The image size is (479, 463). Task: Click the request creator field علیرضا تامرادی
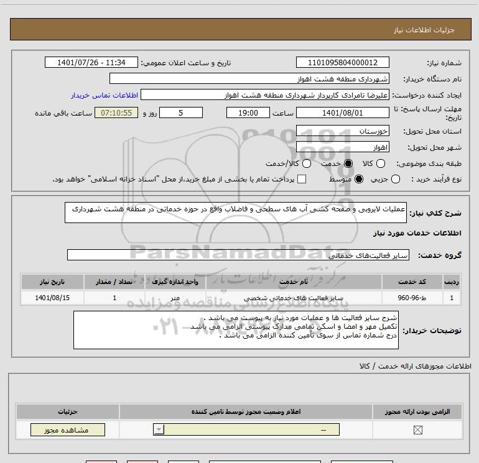tap(265, 95)
